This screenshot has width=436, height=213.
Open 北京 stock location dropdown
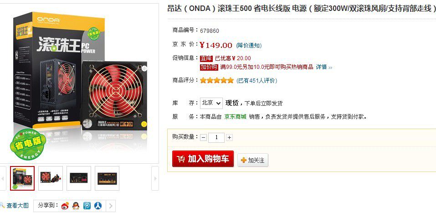pos(211,103)
